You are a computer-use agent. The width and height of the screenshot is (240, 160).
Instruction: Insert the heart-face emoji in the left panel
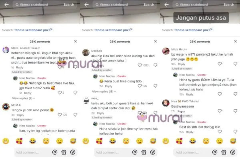coord(19,141)
